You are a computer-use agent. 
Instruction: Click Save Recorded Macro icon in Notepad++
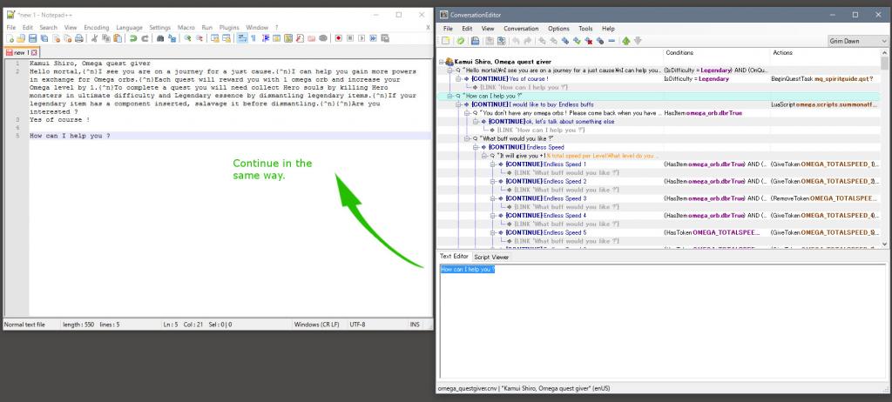(385, 38)
